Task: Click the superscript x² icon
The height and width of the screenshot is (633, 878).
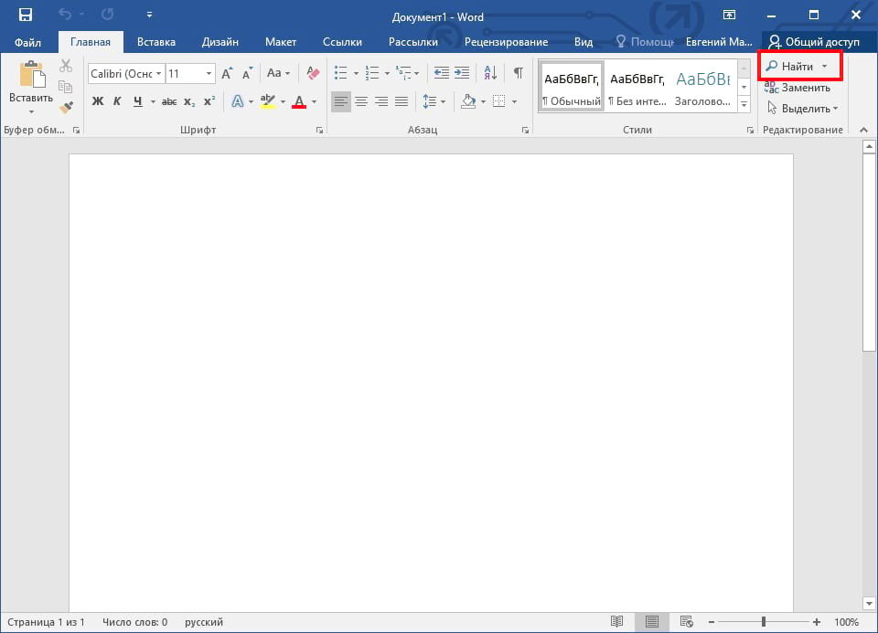Action: tap(209, 101)
